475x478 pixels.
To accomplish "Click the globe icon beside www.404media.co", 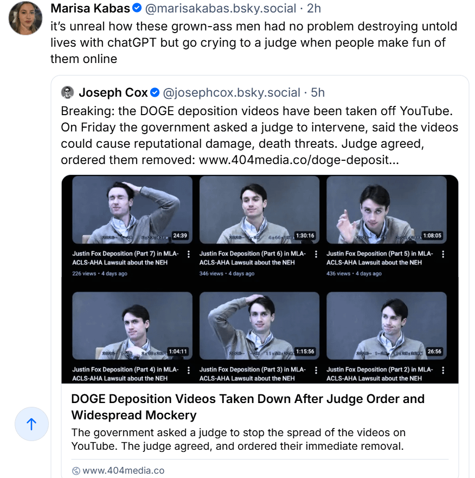I will pyautogui.click(x=76, y=470).
